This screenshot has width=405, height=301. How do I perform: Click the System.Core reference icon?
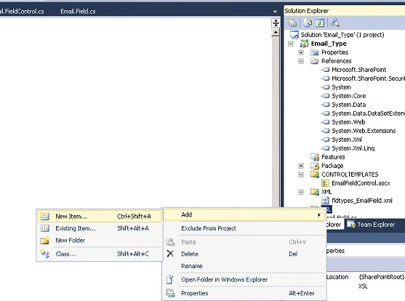(326, 96)
